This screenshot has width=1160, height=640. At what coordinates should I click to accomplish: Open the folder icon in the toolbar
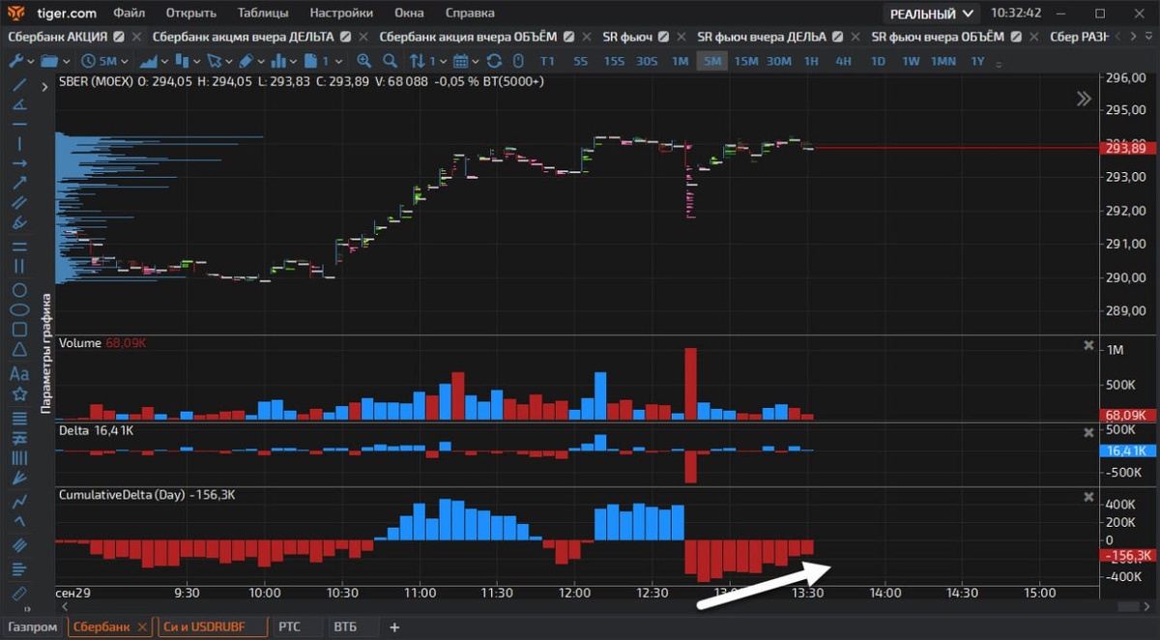pos(49,61)
